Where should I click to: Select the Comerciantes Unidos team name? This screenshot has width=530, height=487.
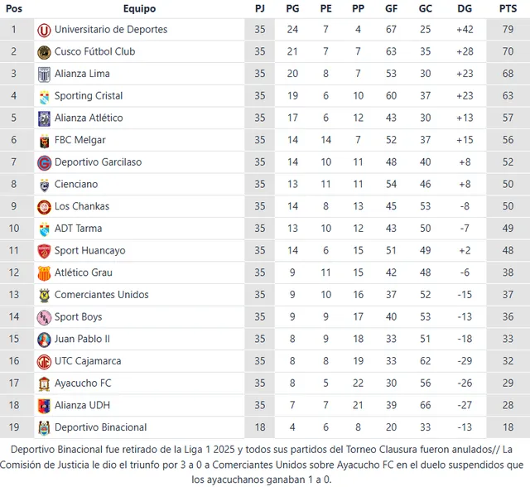pos(101,295)
